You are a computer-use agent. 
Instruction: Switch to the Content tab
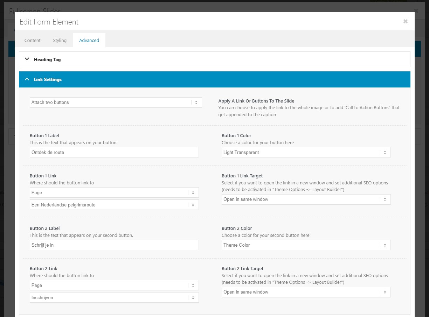pyautogui.click(x=33, y=40)
